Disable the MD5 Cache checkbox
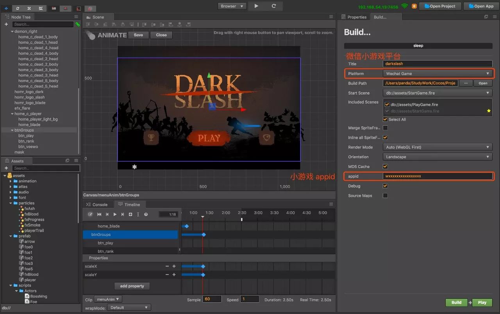The width and height of the screenshot is (500, 314). 385,166
